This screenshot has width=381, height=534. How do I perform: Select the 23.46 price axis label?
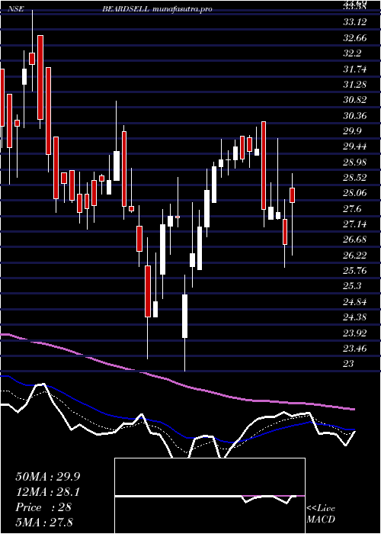(355, 349)
